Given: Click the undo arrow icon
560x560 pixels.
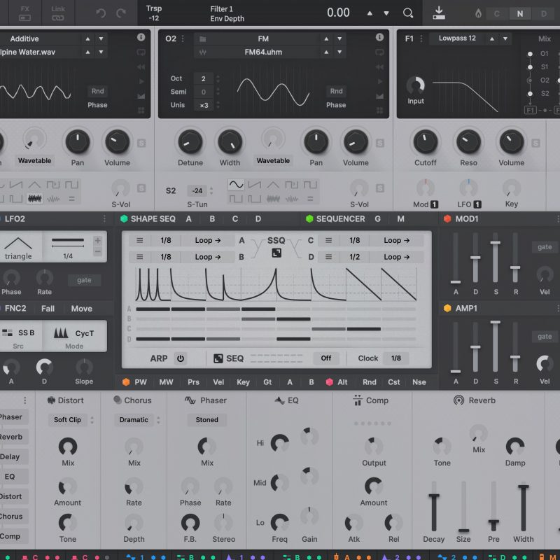Looking at the screenshot, I should tap(101, 13).
